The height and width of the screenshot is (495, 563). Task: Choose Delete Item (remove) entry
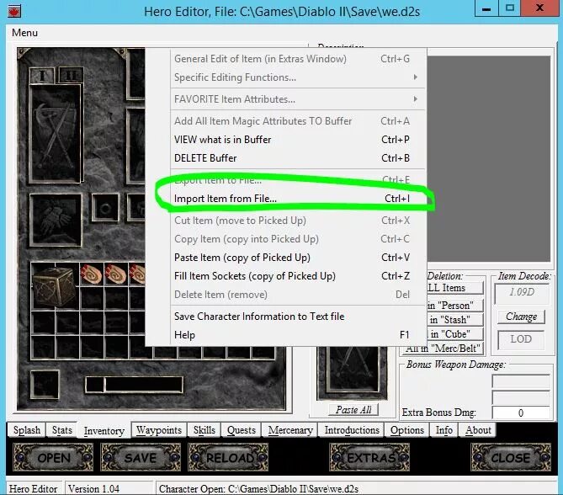pos(292,295)
